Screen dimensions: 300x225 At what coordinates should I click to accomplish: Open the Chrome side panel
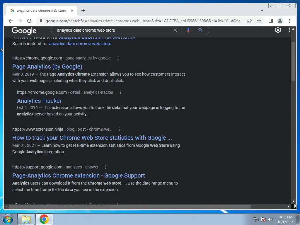click(x=270, y=21)
